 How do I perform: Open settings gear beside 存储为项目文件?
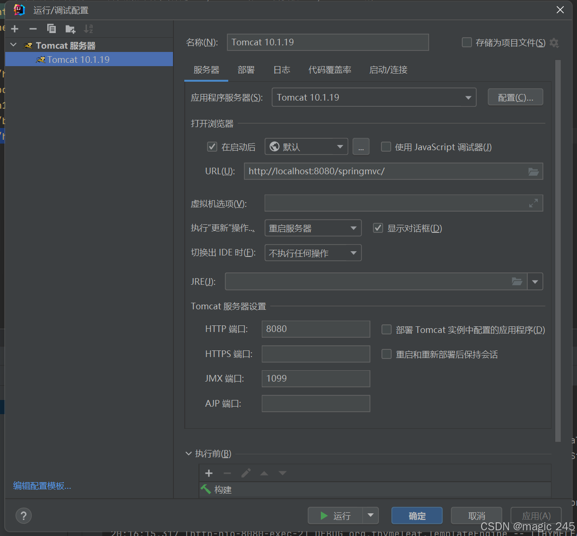click(554, 43)
